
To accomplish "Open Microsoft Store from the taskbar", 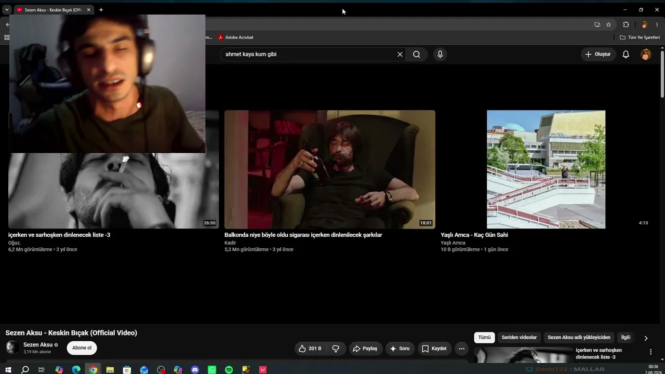I will coord(127,370).
